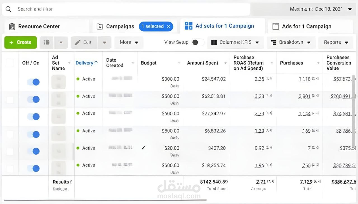Click the search magnifier icon
358x204 pixels.
point(9,9)
